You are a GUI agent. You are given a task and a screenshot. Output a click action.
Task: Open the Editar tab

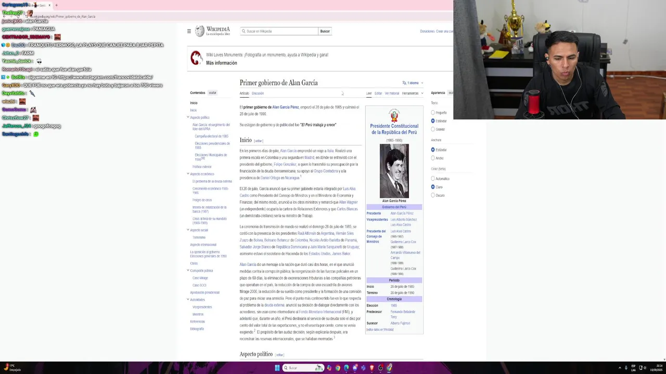point(378,94)
